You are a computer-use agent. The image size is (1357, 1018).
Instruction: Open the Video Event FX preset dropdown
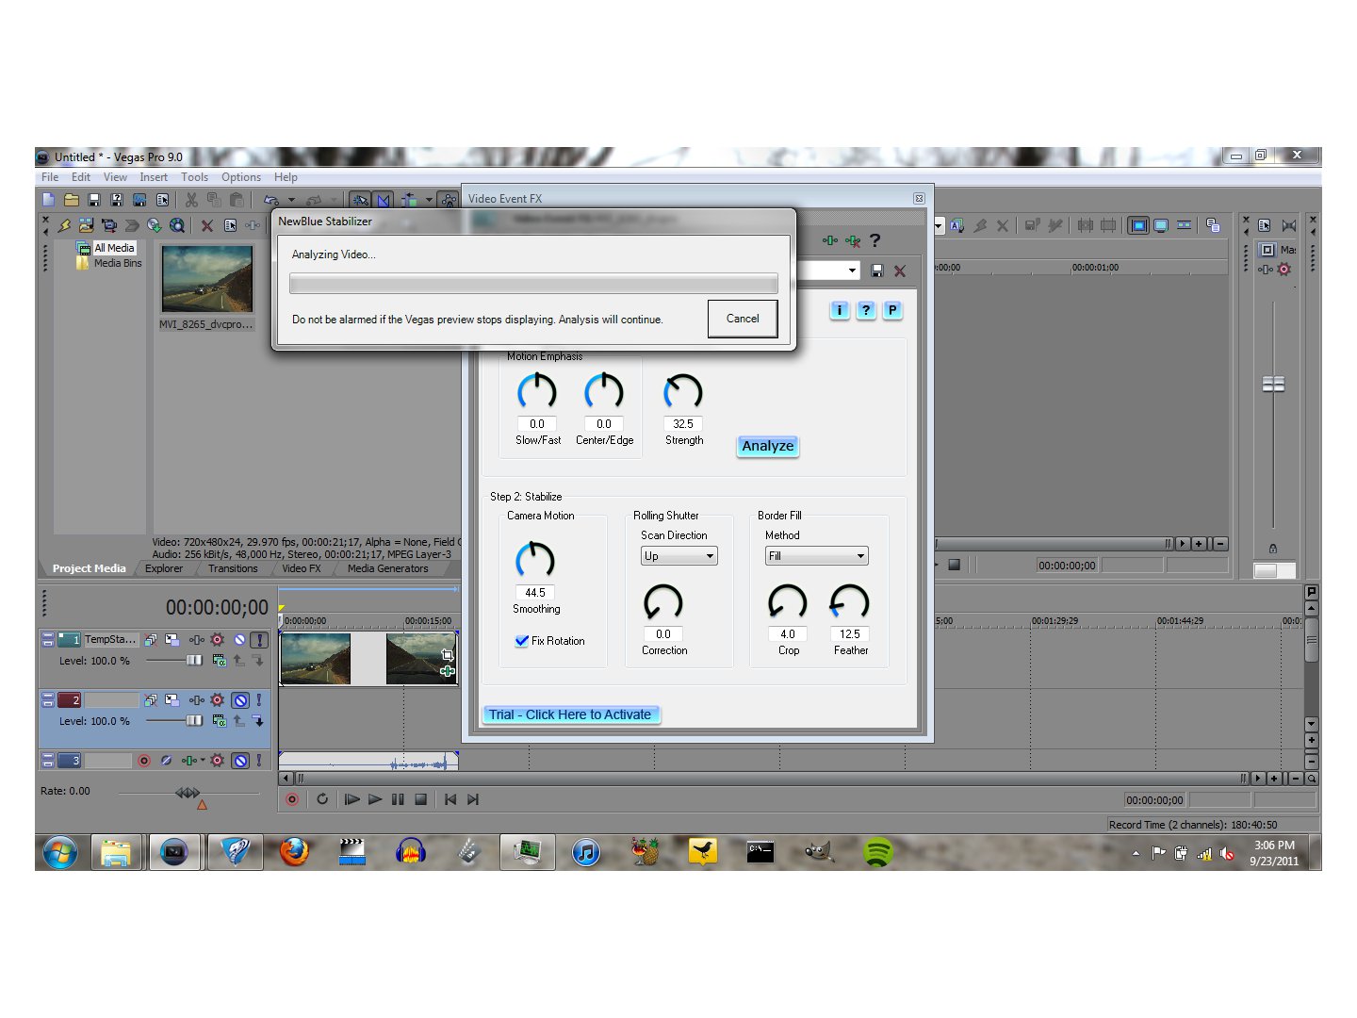(x=851, y=271)
